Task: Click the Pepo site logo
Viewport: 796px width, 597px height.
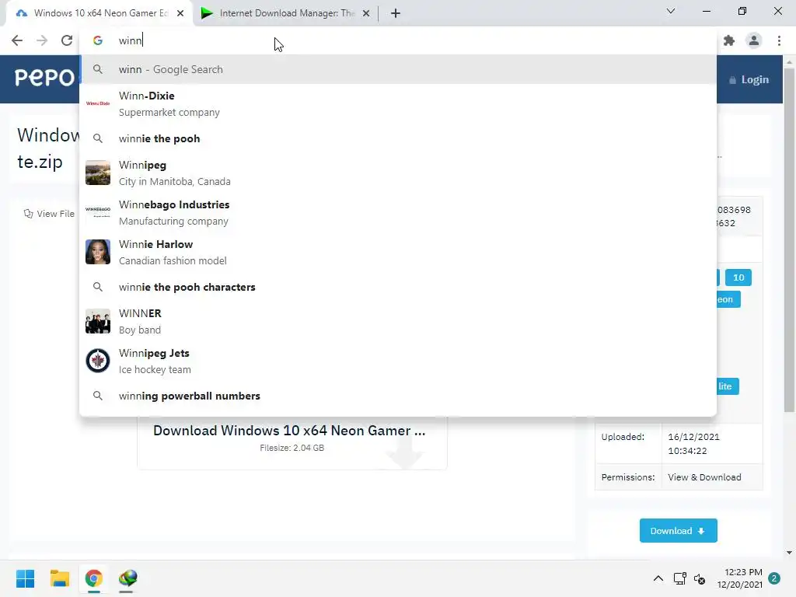Action: pyautogui.click(x=44, y=78)
